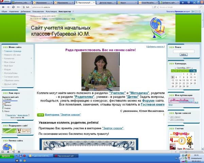This screenshot has height=163, width=204.
Task: Click the site search input field
Action: [x=184, y=52]
